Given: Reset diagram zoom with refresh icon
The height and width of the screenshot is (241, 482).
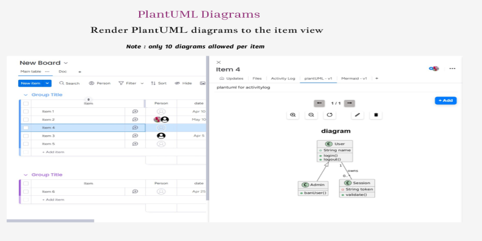Looking at the screenshot, I should (x=329, y=115).
